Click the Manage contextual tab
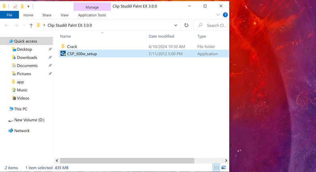 pos(92,7)
